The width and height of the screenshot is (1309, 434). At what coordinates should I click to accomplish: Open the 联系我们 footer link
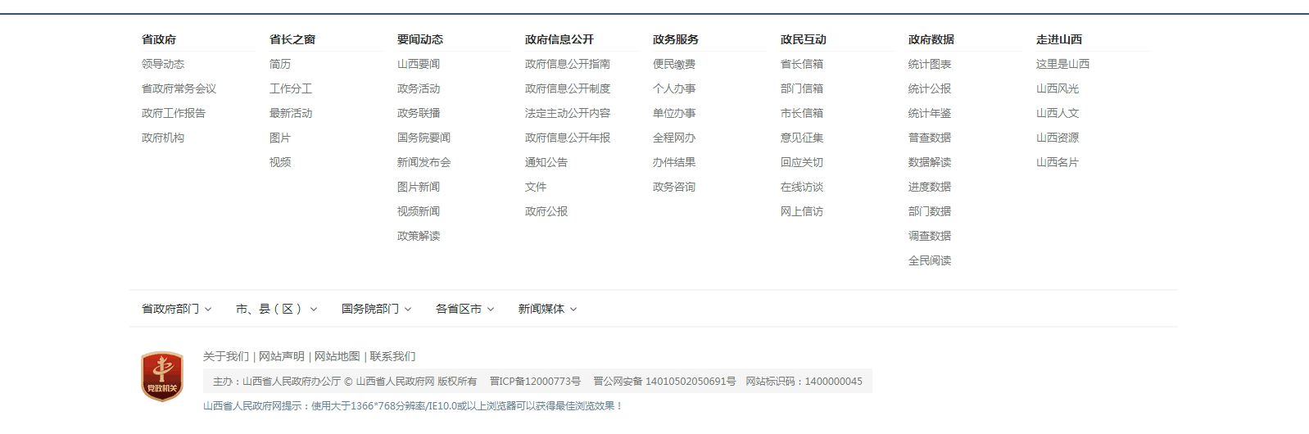393,356
